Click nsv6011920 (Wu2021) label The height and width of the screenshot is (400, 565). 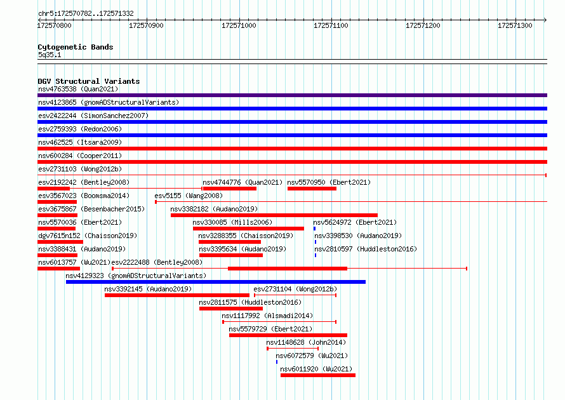click(x=316, y=369)
